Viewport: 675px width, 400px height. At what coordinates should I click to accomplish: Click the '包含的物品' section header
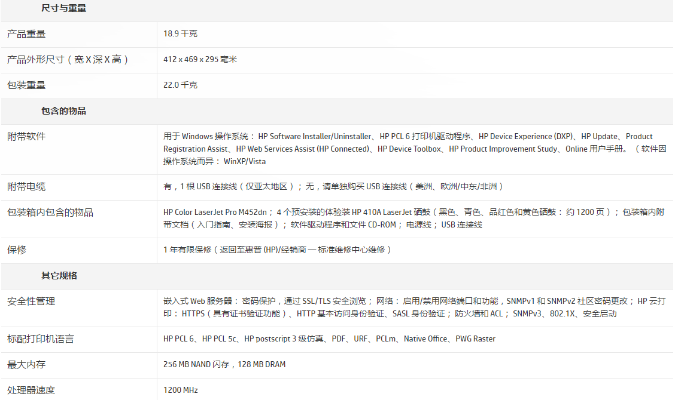coord(63,111)
